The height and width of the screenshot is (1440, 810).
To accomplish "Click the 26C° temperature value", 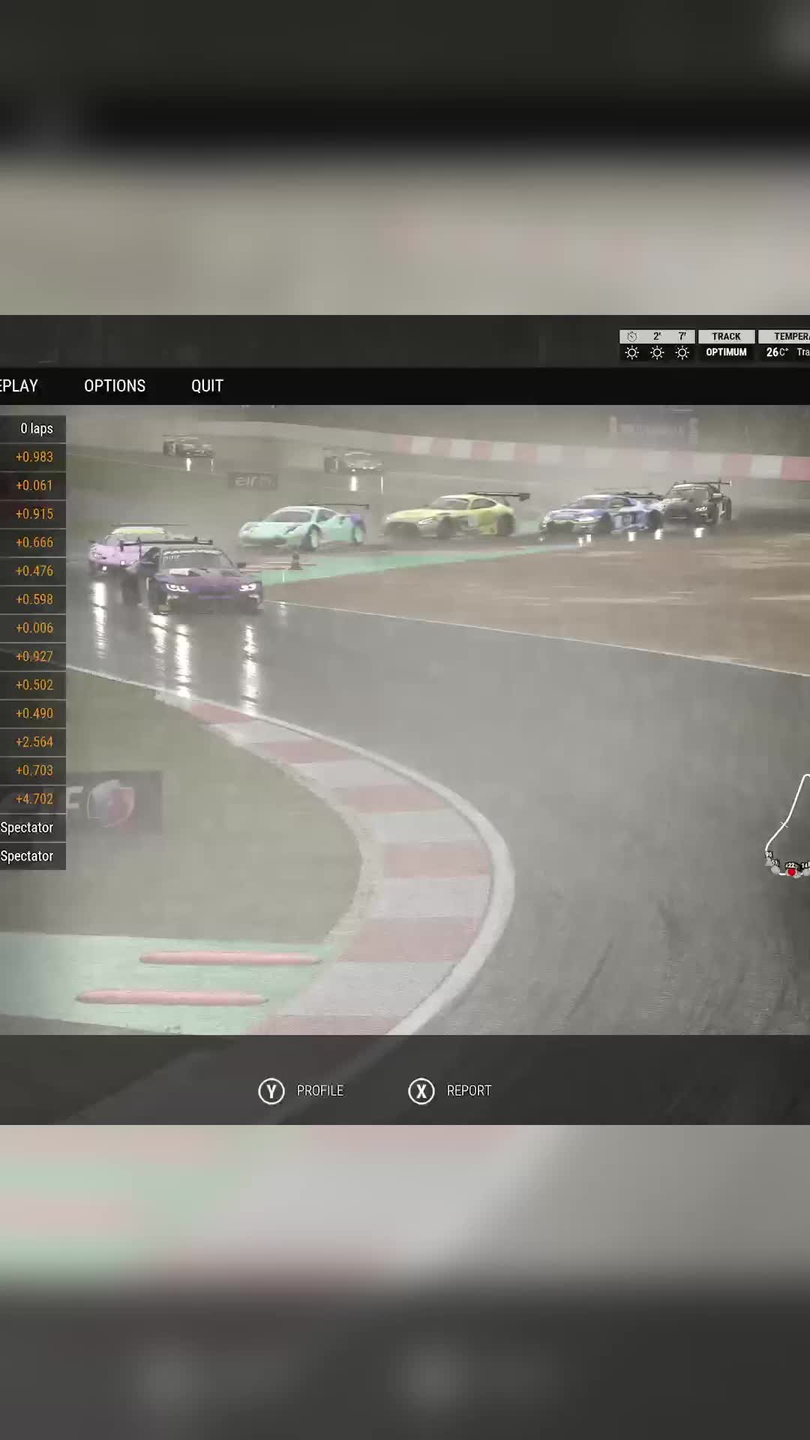I will point(777,352).
